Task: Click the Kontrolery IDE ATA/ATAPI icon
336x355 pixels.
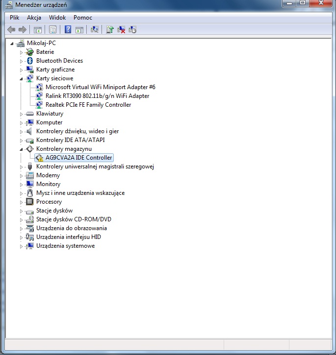Action: [30, 141]
